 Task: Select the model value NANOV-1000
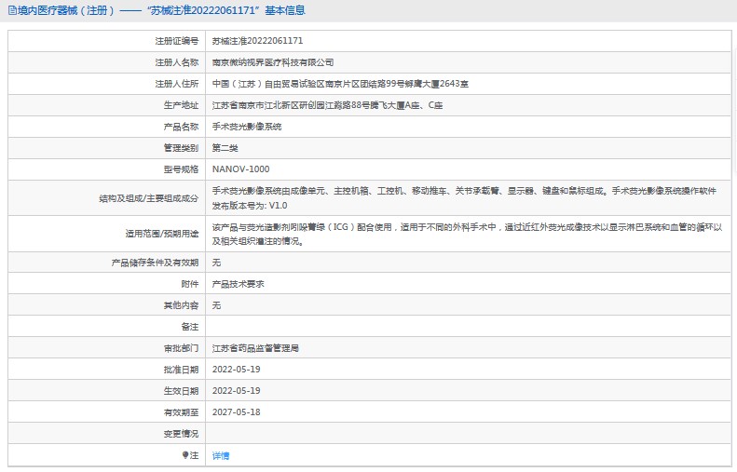(240, 169)
